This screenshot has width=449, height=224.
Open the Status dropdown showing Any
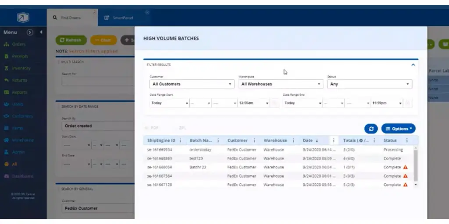coord(370,84)
